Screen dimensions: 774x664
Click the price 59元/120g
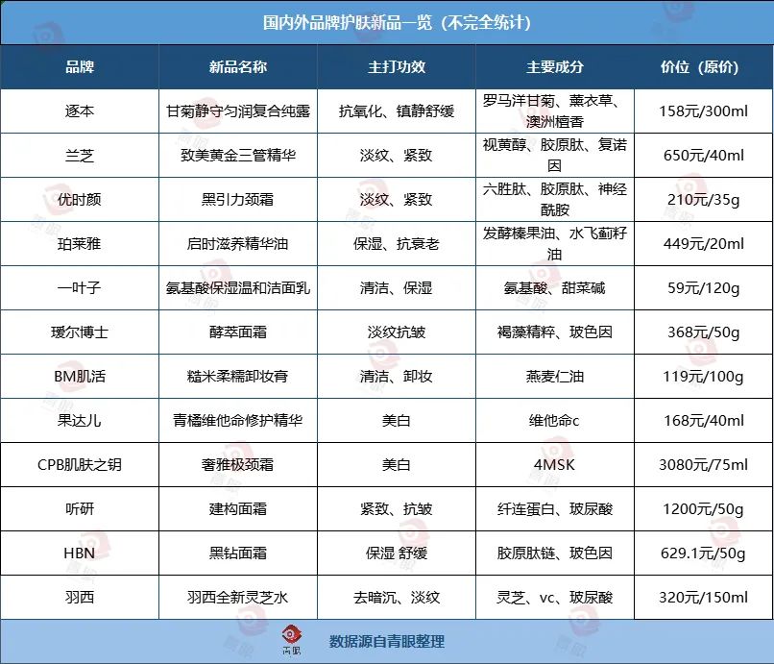(703, 288)
